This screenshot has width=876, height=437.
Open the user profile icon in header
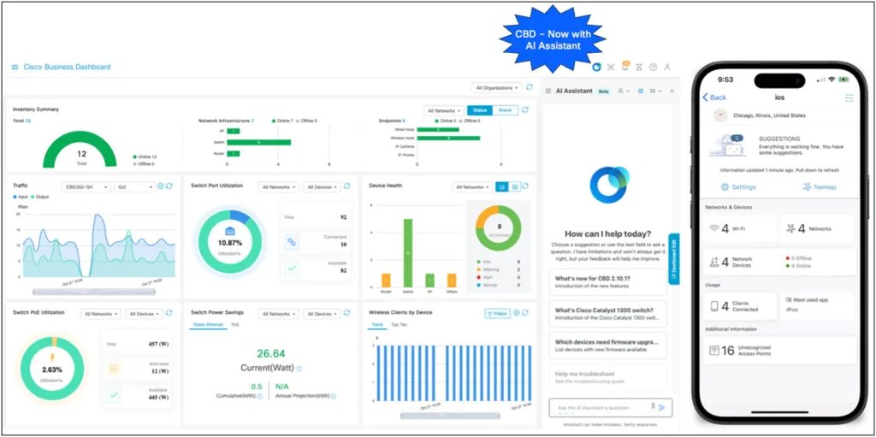click(x=667, y=67)
